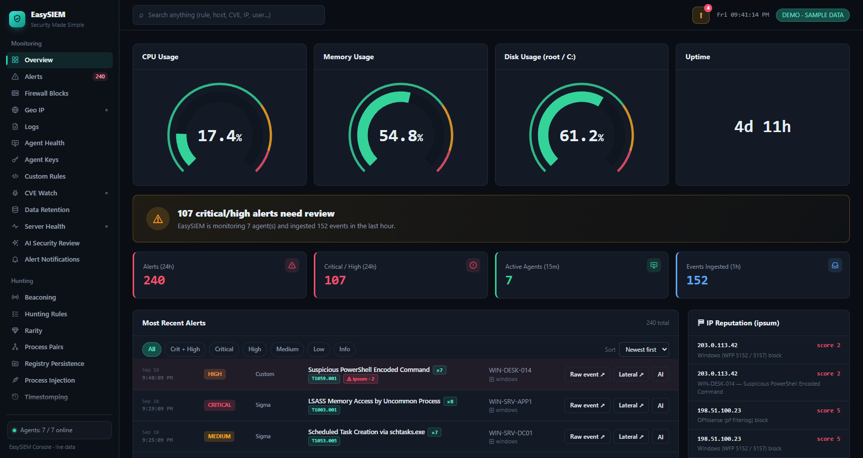The height and width of the screenshot is (458, 863).
Task: Filter alerts by High severity
Action: pos(255,349)
